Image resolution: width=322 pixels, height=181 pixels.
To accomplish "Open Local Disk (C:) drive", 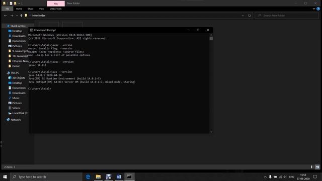I will pos(18,113).
